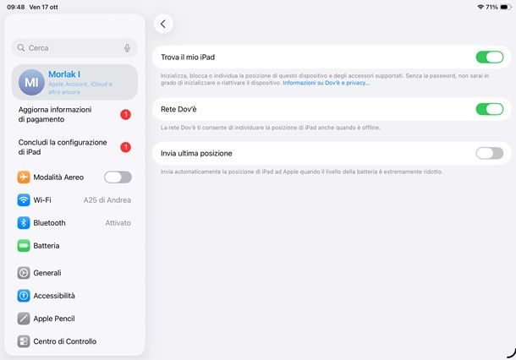Tap the MI avatar thumbnail

pyautogui.click(x=32, y=81)
